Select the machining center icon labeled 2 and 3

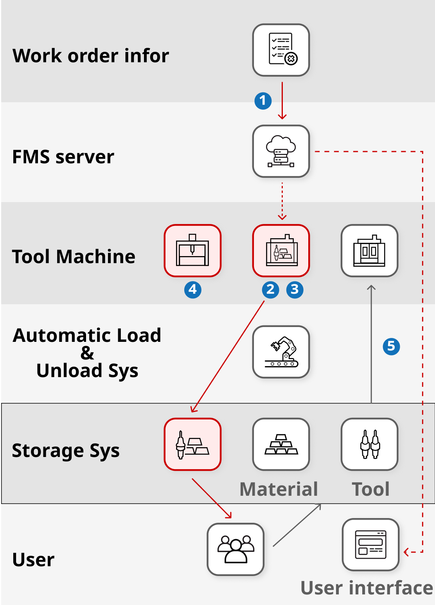(281, 251)
